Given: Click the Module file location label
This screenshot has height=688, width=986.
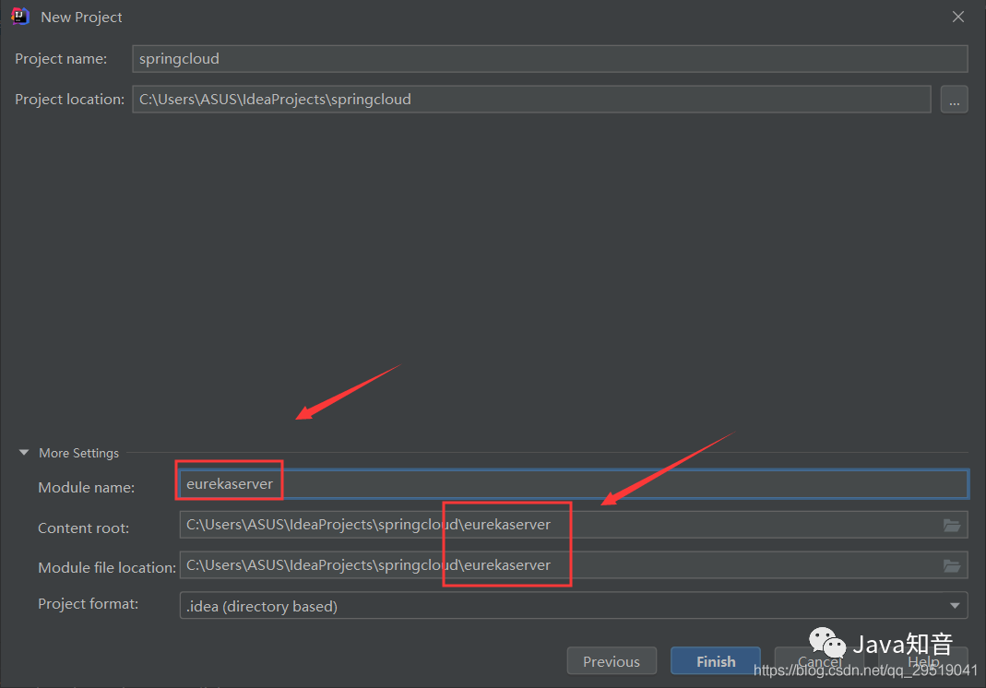Looking at the screenshot, I should pyautogui.click(x=107, y=568).
